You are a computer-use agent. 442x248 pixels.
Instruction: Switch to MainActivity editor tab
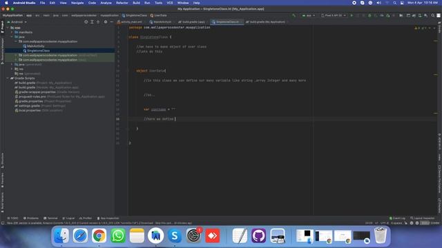161,22
